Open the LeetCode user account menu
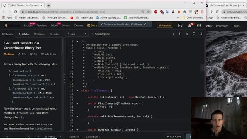247x139 pixels. coord(199,25)
